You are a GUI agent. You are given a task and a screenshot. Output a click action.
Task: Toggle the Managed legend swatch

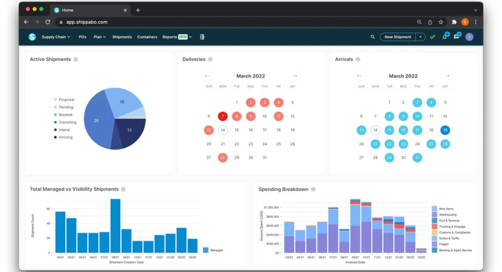pyautogui.click(x=206, y=250)
